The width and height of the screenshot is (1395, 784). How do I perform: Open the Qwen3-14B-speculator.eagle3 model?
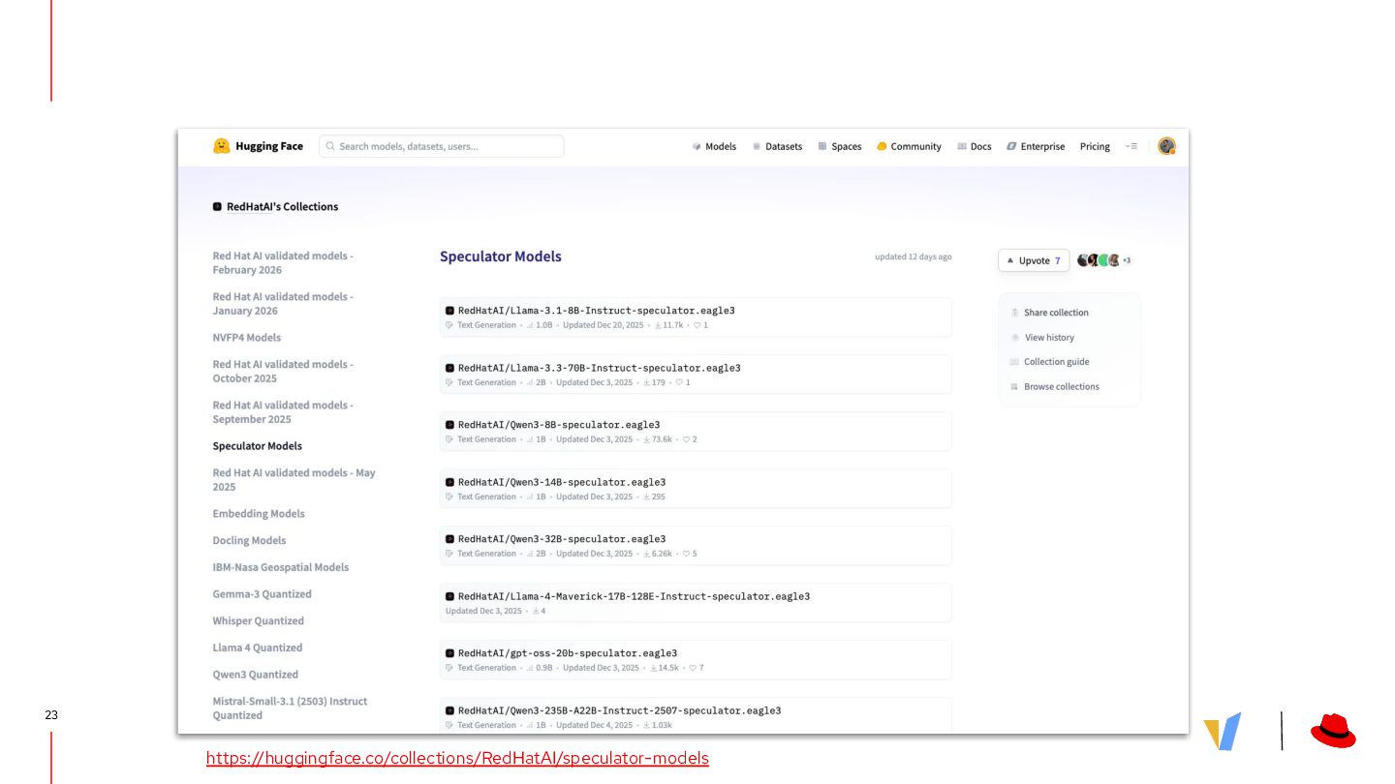[x=696, y=489]
